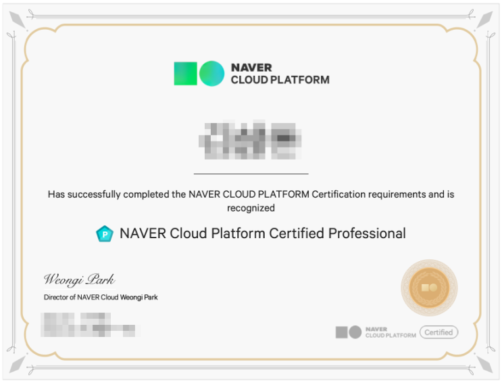Click the 'NAVER CLOUD PLATFORM' header wordmark

point(280,74)
